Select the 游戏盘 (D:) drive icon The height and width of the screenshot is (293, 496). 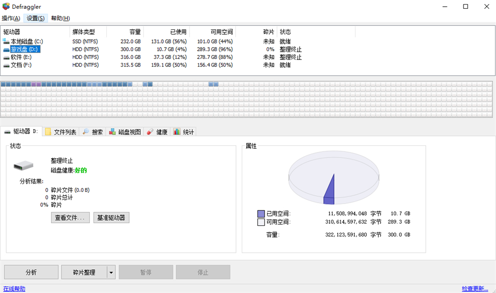pos(6,50)
